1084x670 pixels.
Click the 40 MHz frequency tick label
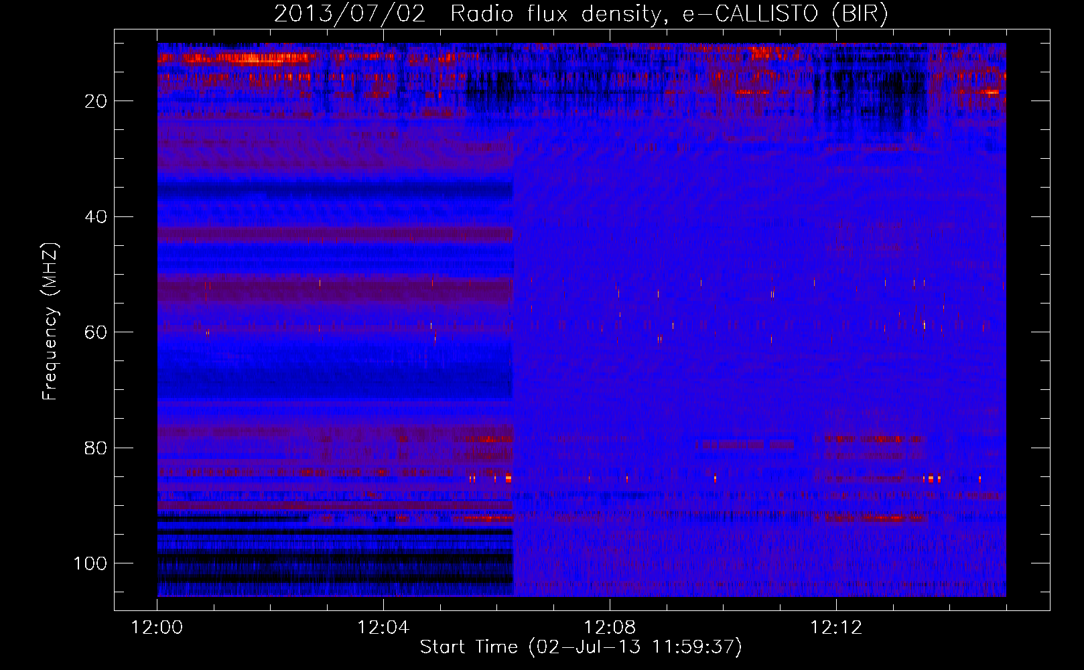click(x=96, y=217)
